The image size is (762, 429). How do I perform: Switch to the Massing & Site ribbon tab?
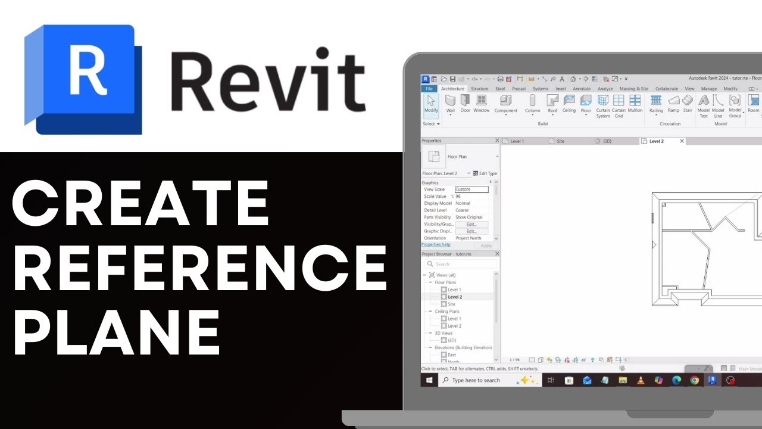click(x=633, y=89)
